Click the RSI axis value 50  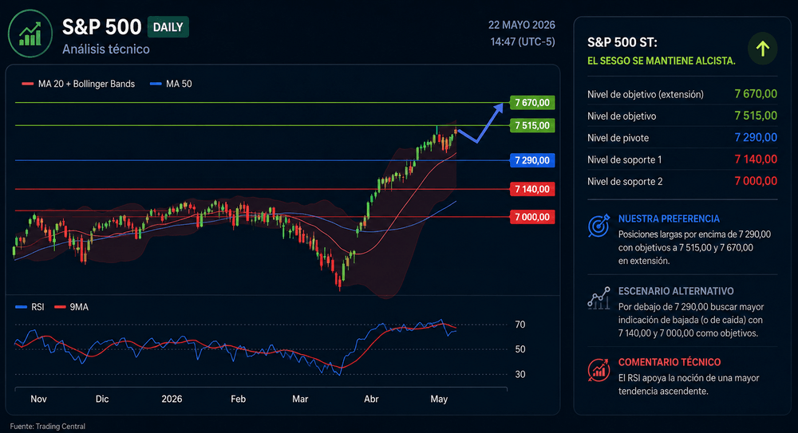[x=519, y=349]
